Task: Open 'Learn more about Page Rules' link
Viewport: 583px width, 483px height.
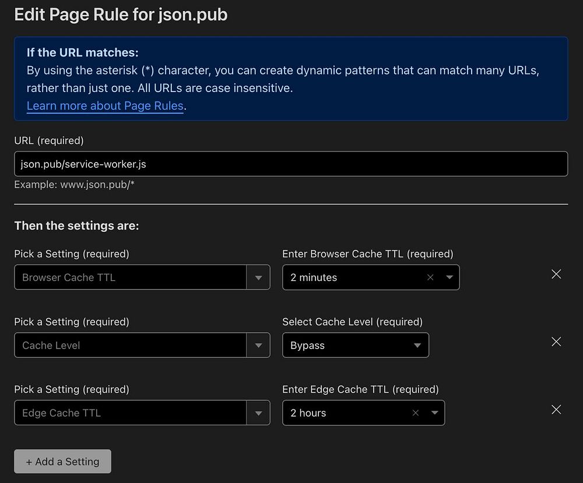Action: click(x=105, y=106)
